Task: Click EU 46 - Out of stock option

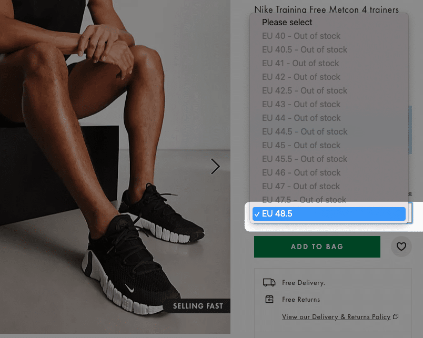Action: click(x=329, y=172)
